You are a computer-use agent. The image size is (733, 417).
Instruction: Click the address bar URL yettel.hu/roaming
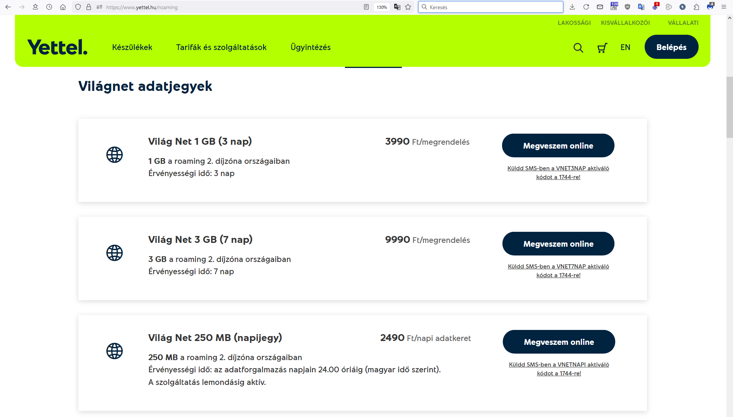(x=142, y=7)
